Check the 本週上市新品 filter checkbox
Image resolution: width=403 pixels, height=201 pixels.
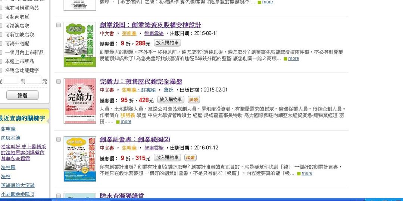click(x=1, y=61)
